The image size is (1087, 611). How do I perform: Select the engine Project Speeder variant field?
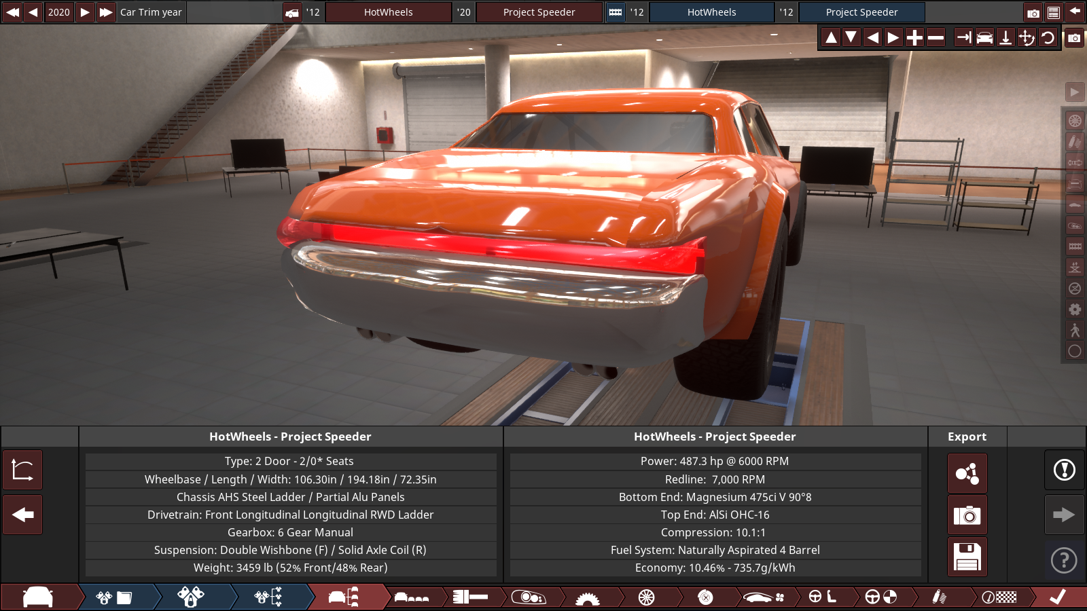[x=861, y=12]
